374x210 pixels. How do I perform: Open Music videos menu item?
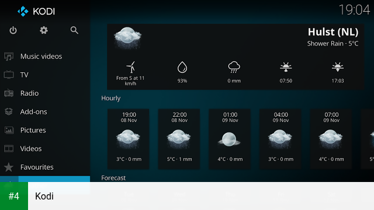[45, 57]
